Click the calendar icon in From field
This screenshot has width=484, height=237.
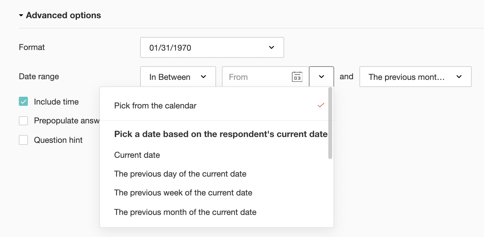[x=297, y=77]
